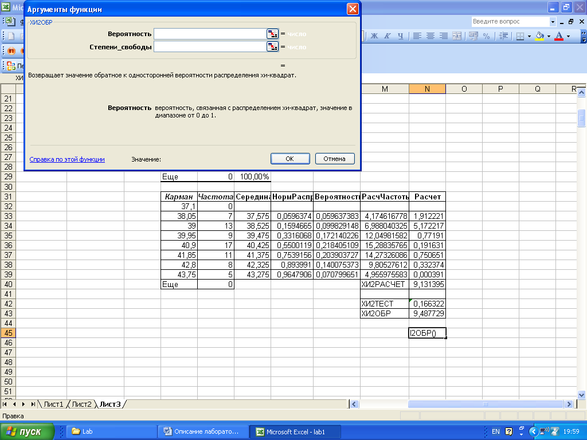Select the Лист3 sheet tab
The width and height of the screenshot is (587, 440).
110,404
